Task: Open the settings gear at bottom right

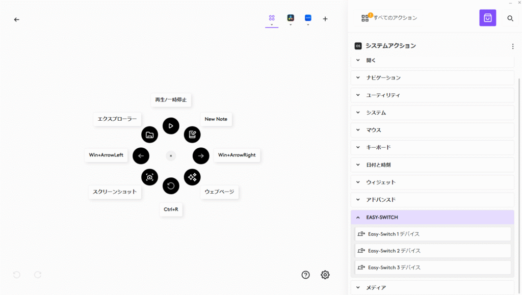Action: pos(325,275)
